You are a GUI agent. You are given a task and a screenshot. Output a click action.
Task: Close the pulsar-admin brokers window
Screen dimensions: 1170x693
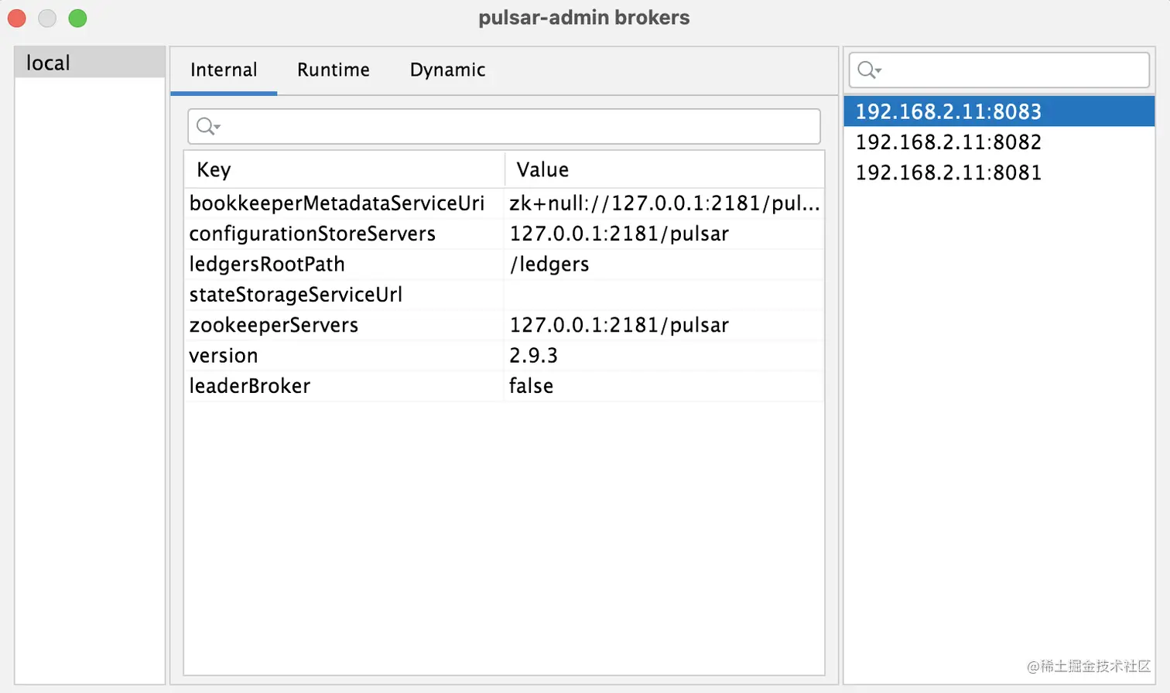pos(17,18)
